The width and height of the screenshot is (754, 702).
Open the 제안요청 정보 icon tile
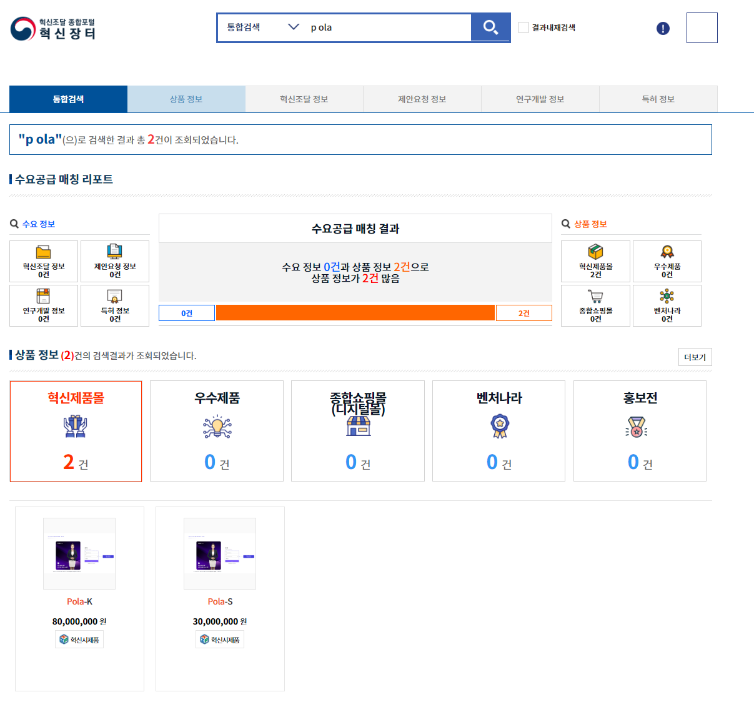(115, 261)
